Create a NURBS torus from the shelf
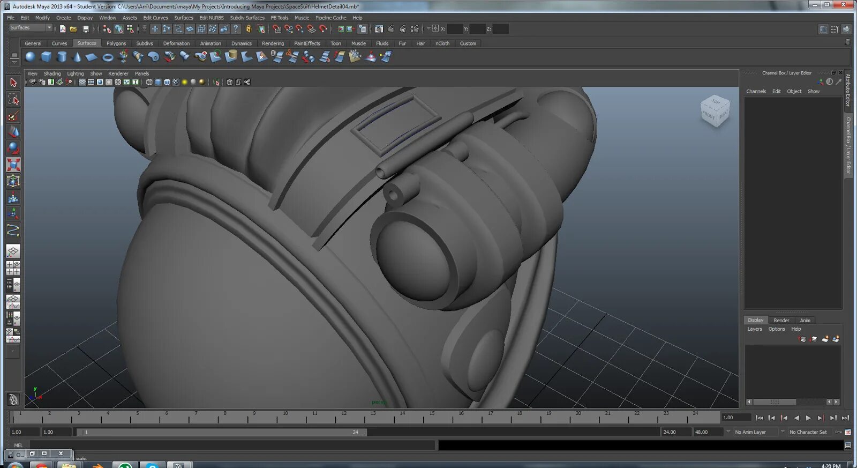Screen dimensions: 857x468 (x=108, y=56)
